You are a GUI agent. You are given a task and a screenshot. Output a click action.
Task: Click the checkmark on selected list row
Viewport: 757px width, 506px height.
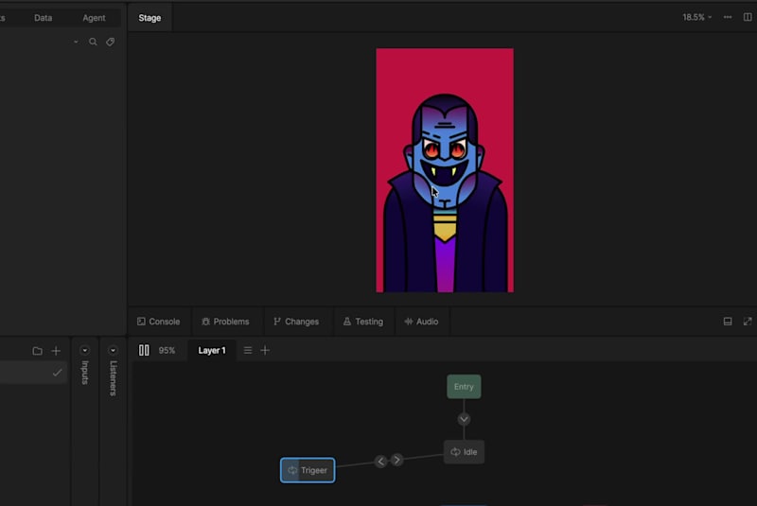[x=57, y=373]
